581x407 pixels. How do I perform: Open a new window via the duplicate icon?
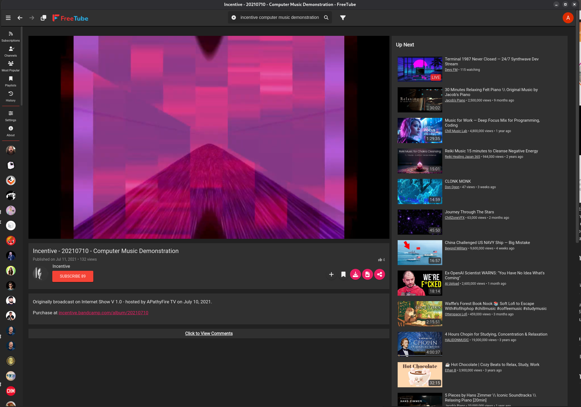tap(44, 18)
